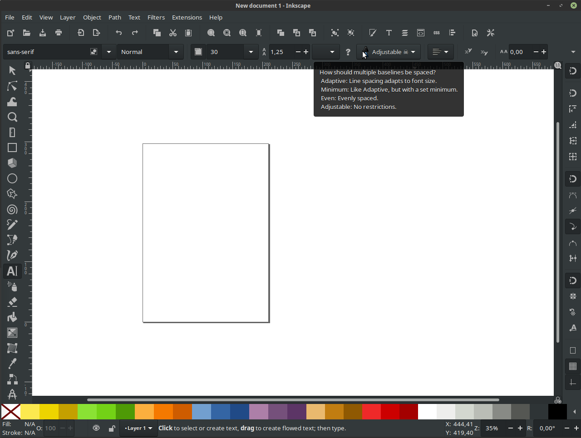Viewport: 581px width, 438px height.
Task: Click the Print document icon
Action: tap(59, 33)
